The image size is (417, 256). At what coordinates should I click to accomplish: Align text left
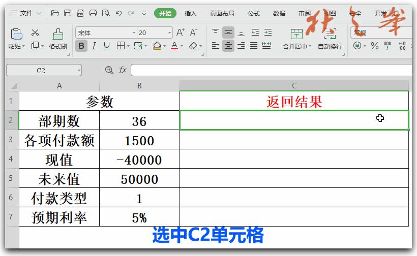tap(216, 46)
